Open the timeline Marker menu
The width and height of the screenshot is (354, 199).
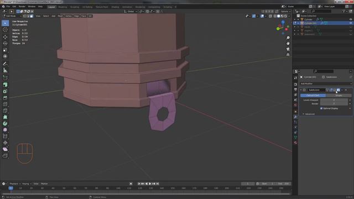pyautogui.click(x=44, y=184)
